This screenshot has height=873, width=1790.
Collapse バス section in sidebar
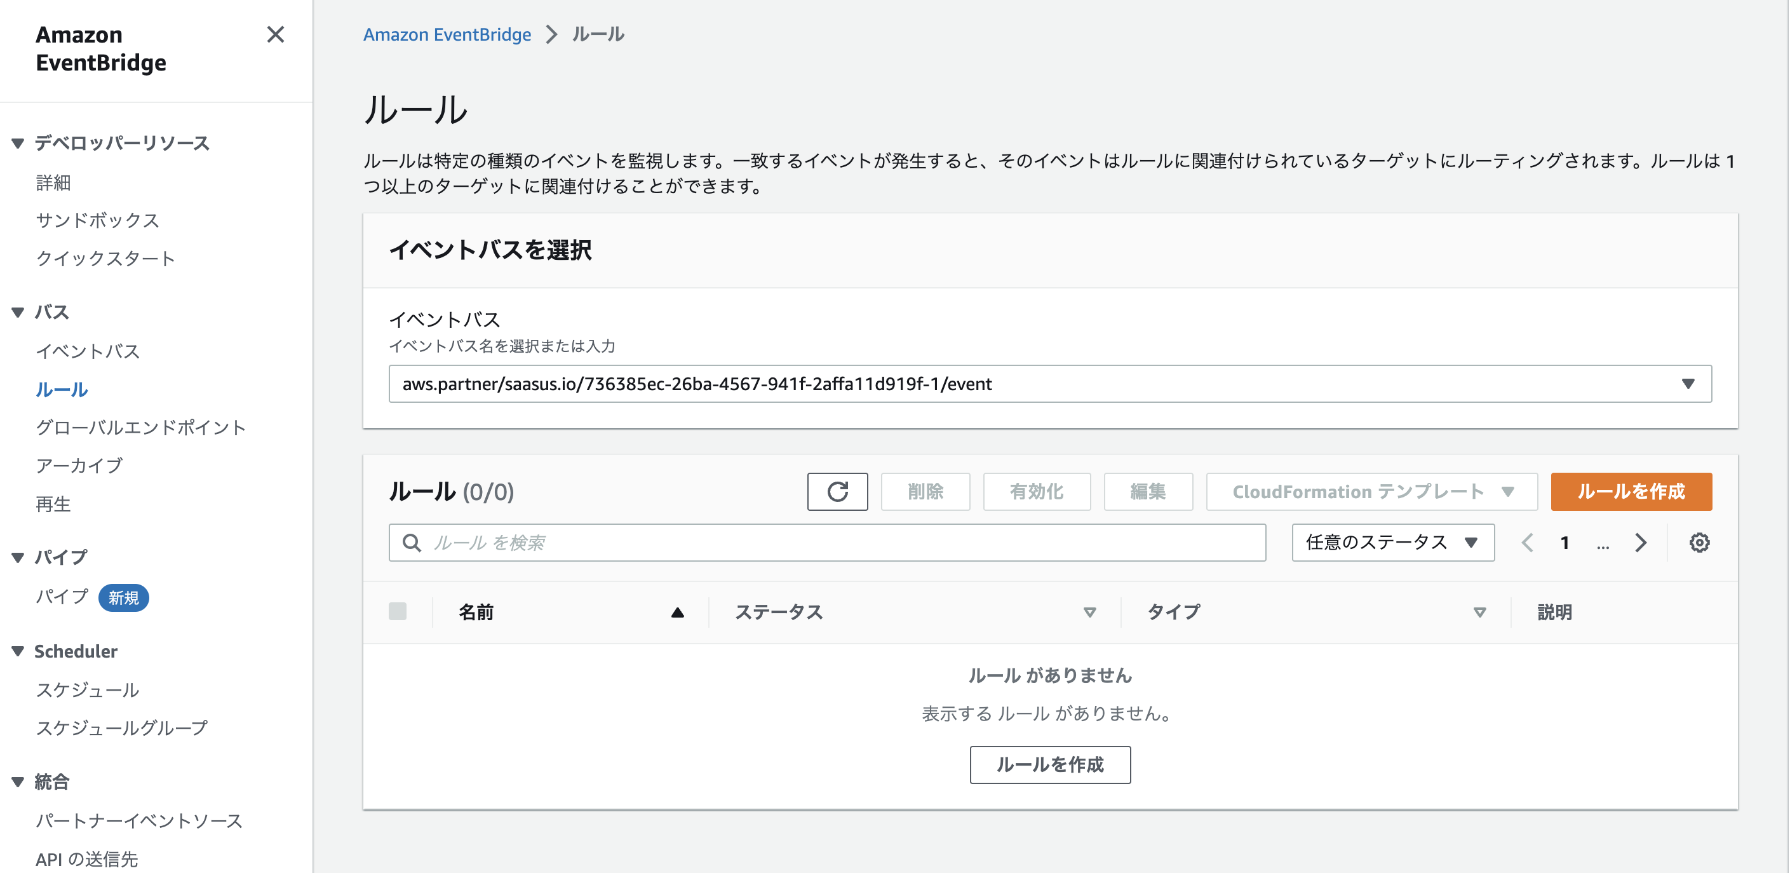pos(18,312)
